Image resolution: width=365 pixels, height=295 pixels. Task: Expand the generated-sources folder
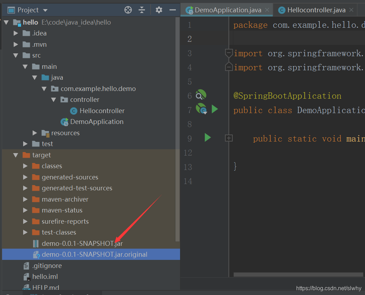(x=25, y=177)
